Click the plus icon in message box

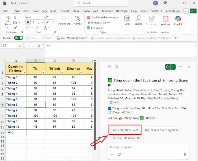112,155
